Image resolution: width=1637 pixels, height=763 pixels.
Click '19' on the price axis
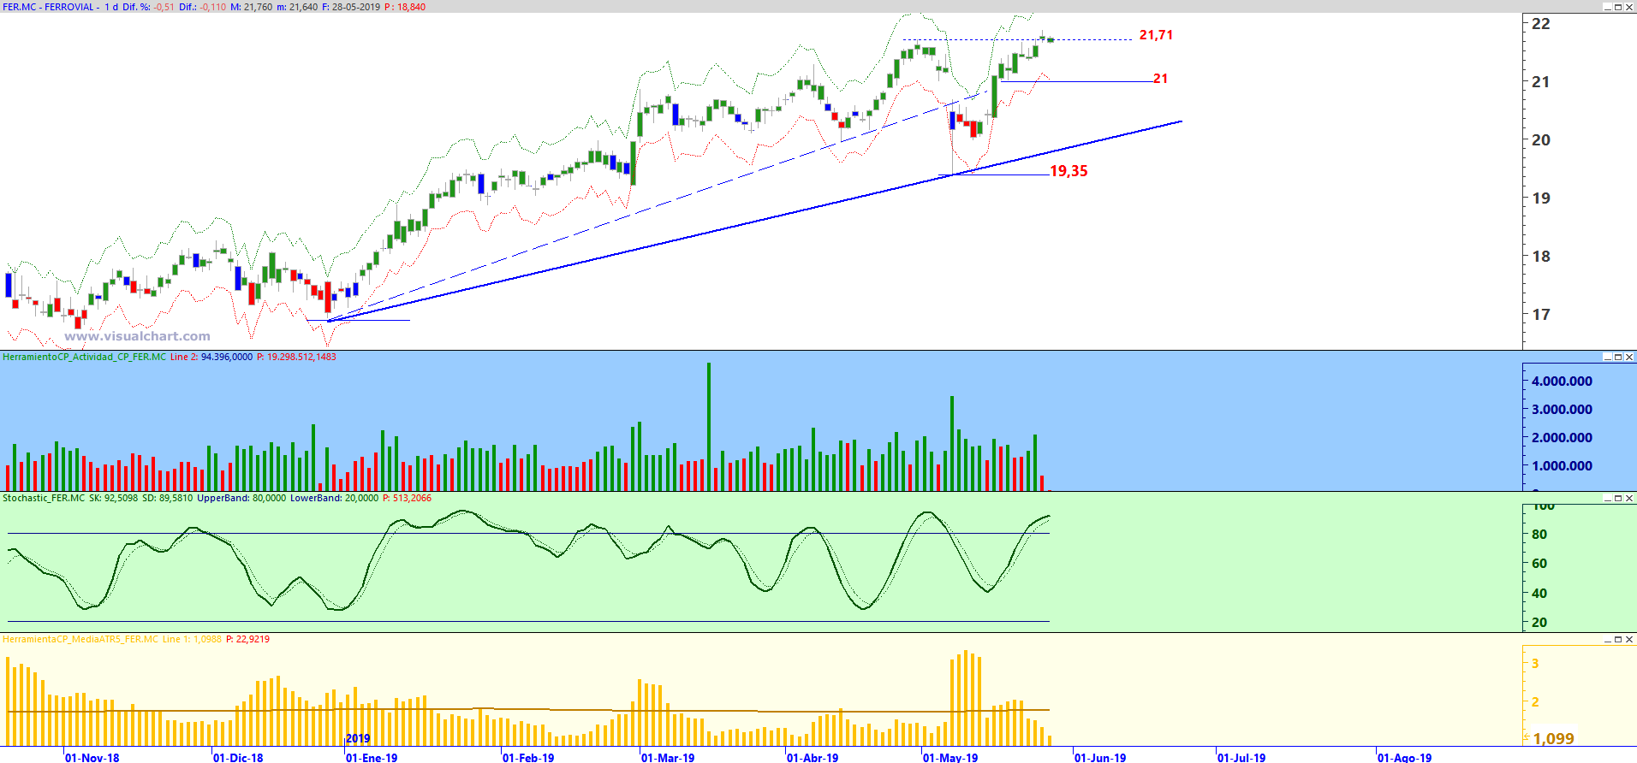(x=1541, y=198)
